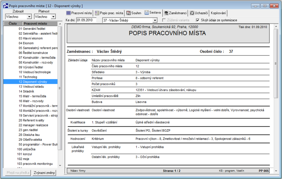Select 102 moje row

click(31, 159)
